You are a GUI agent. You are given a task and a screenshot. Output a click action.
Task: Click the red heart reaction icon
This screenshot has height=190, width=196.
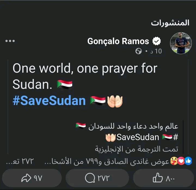pos(181,161)
